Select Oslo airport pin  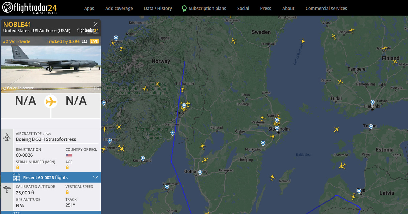(184, 106)
